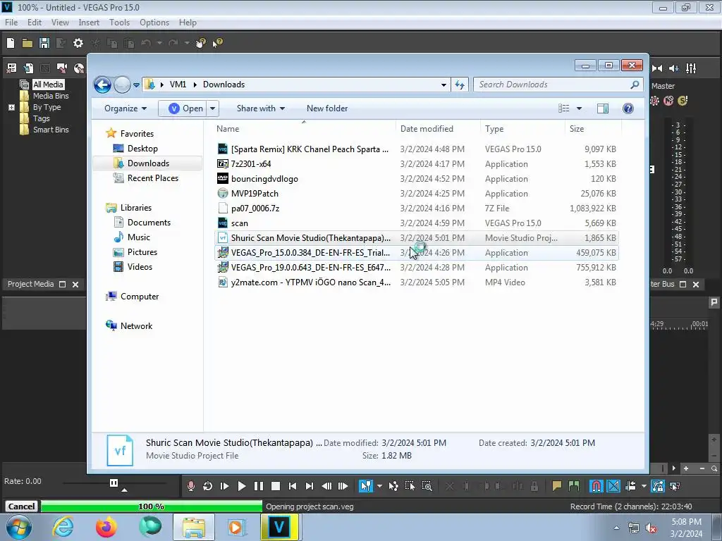
Task: Open the Mixing Console faders icon
Action: coord(691,68)
